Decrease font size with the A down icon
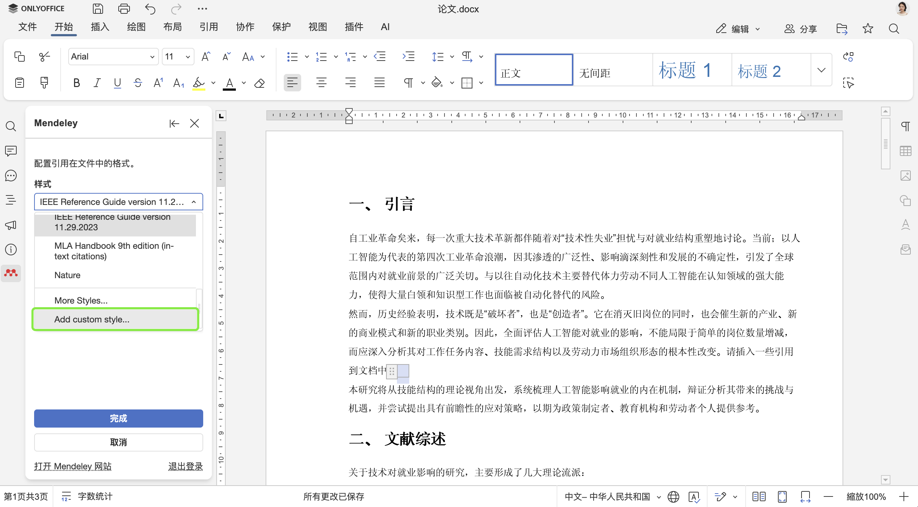The height and width of the screenshot is (507, 918). coord(226,57)
